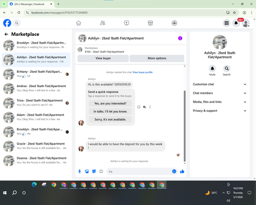Open more options dots beside message
This screenshot has width=256, height=205.
point(150,107)
